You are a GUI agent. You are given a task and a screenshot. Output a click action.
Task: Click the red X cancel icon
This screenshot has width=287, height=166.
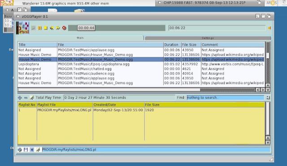coord(64,28)
